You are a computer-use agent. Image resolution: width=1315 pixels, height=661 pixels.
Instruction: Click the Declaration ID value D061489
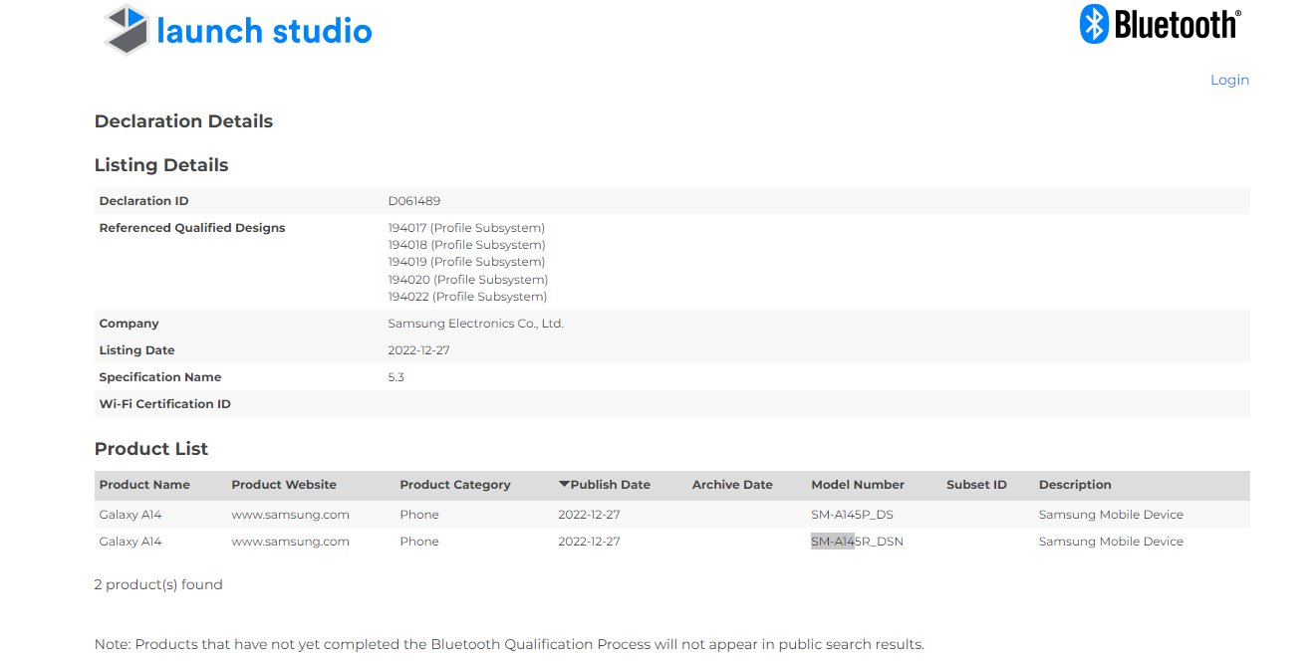(x=413, y=201)
